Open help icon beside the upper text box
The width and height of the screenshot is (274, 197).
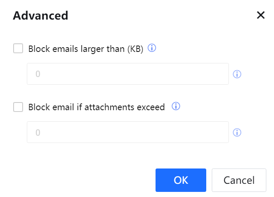237,74
